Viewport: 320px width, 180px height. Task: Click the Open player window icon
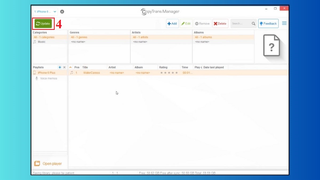coord(37,164)
